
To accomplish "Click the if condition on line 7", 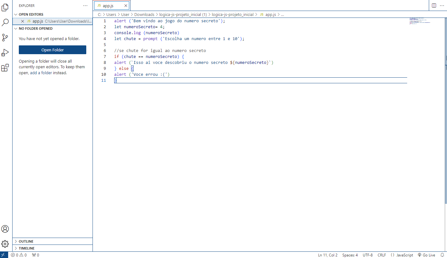I will pos(149,57).
